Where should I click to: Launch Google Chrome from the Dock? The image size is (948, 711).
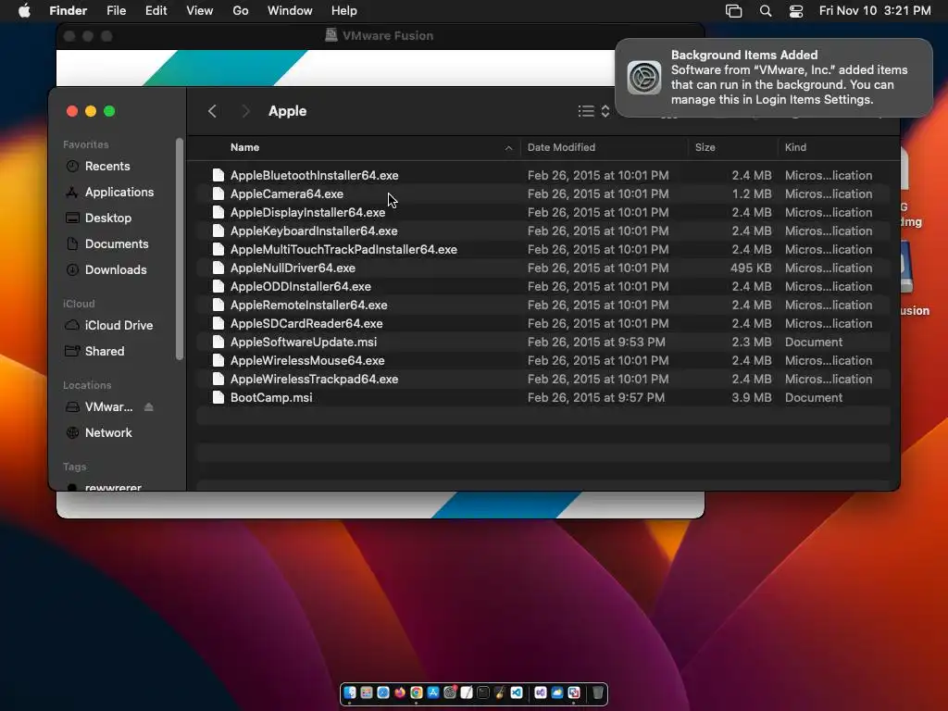tap(417, 692)
